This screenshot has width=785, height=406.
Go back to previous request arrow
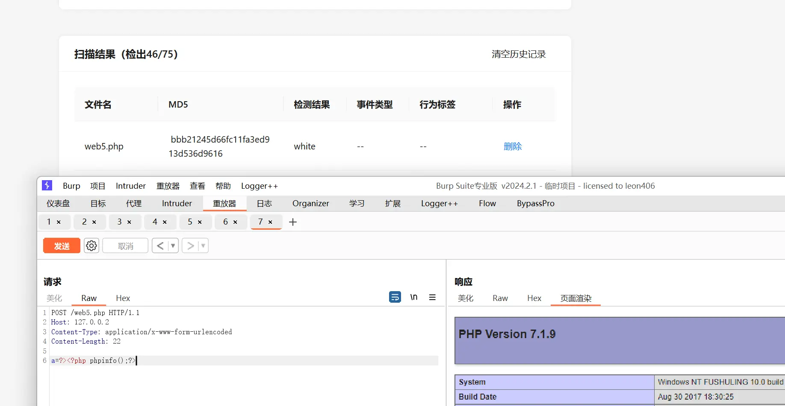(x=160, y=246)
